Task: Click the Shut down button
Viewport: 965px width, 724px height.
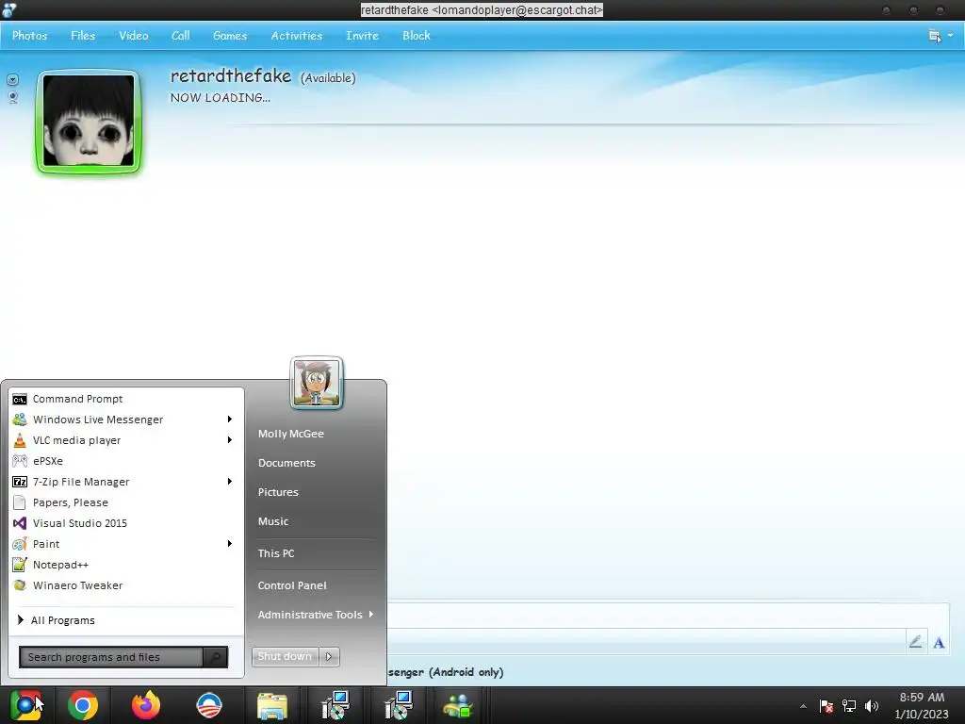Action: (x=285, y=657)
